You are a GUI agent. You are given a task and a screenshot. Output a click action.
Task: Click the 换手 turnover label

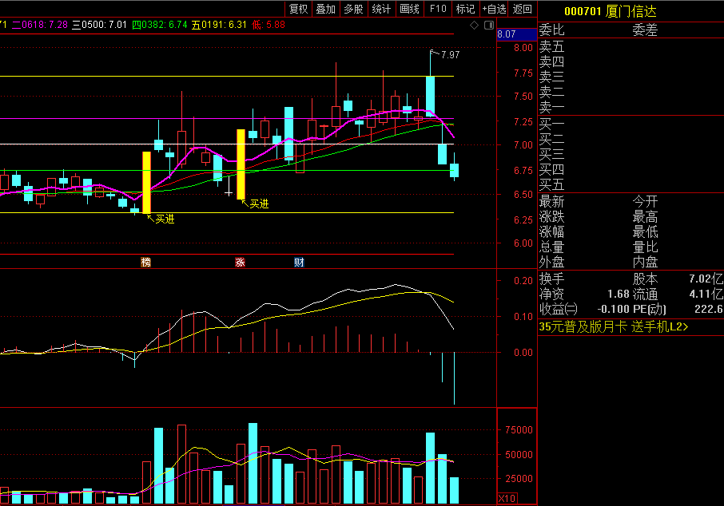tap(551, 279)
